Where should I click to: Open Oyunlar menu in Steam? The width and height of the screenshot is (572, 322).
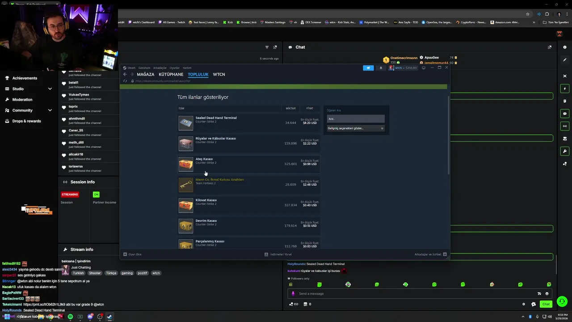click(174, 68)
